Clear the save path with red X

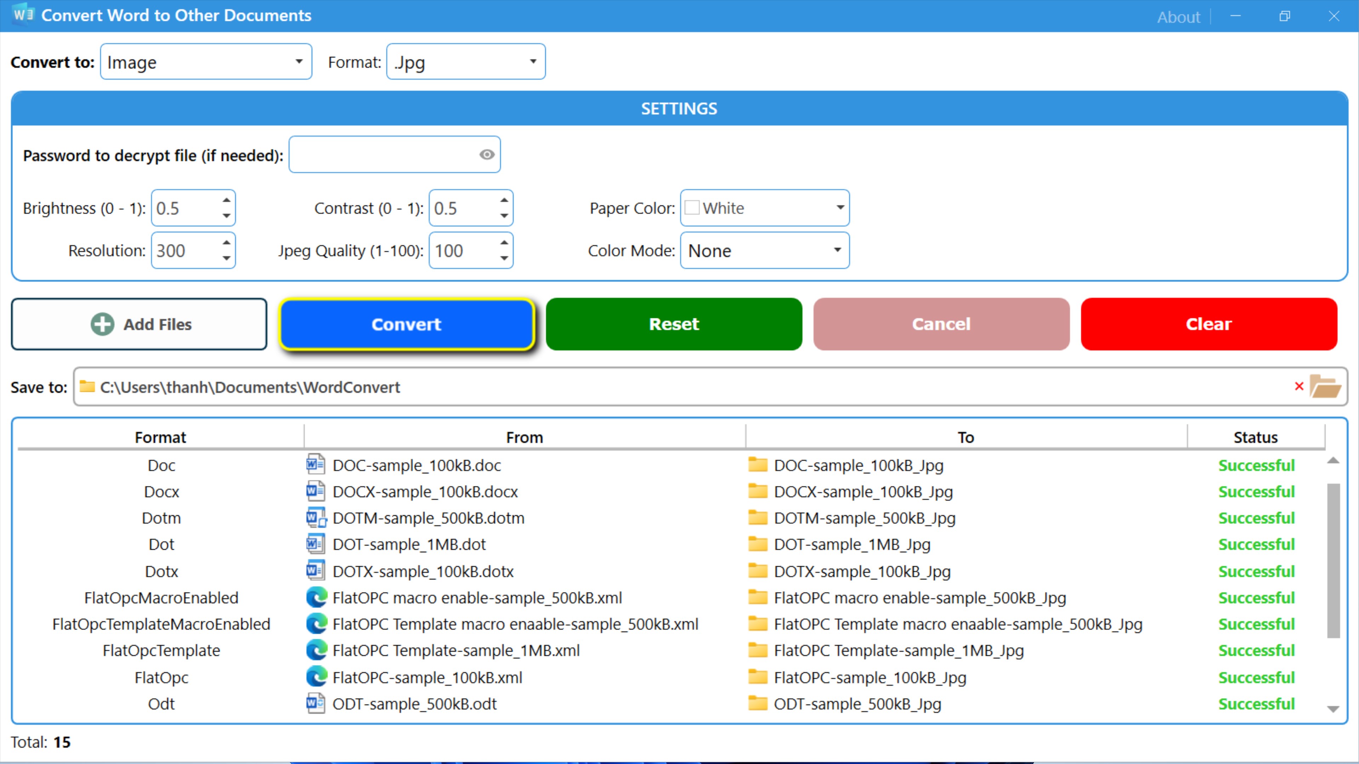coord(1299,387)
